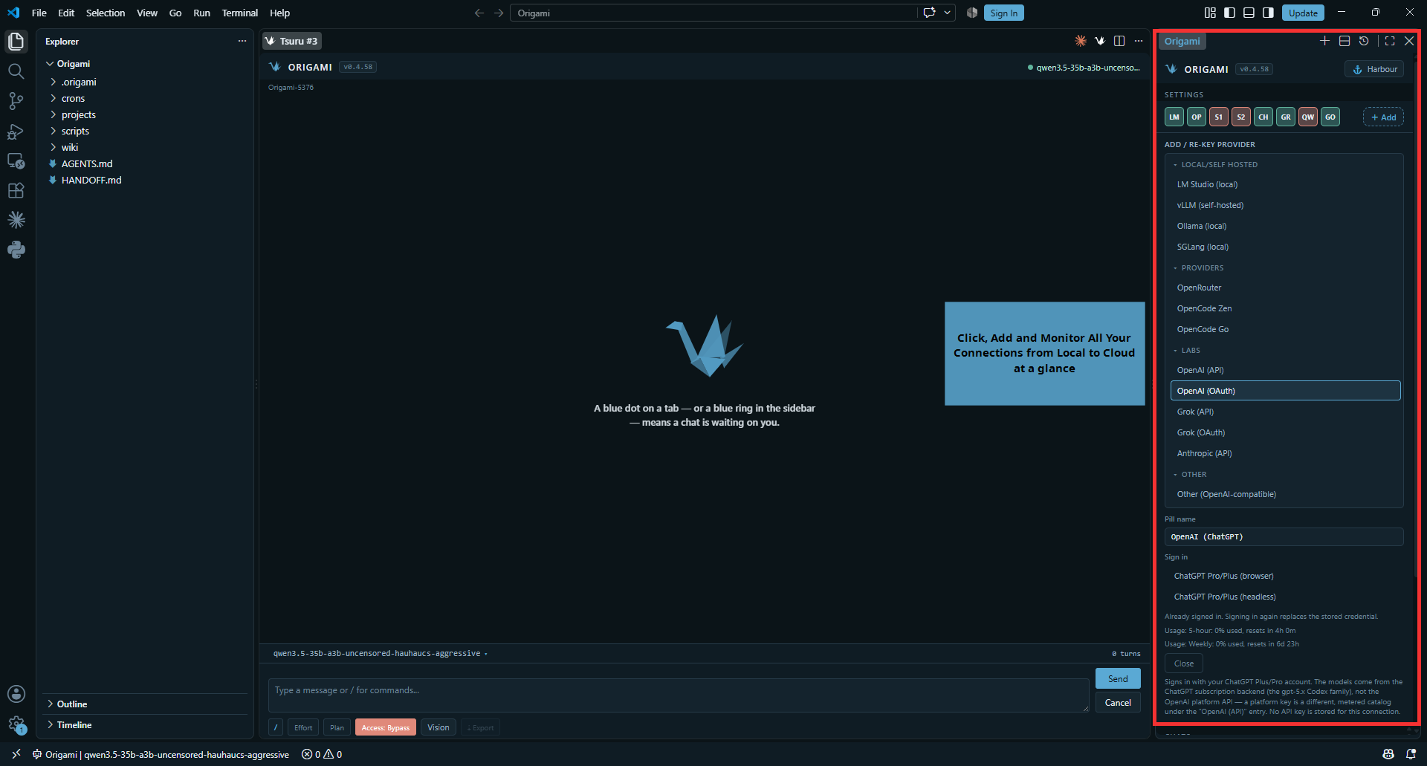The height and width of the screenshot is (766, 1427).
Task: Open the Extensions view
Action: click(x=16, y=191)
